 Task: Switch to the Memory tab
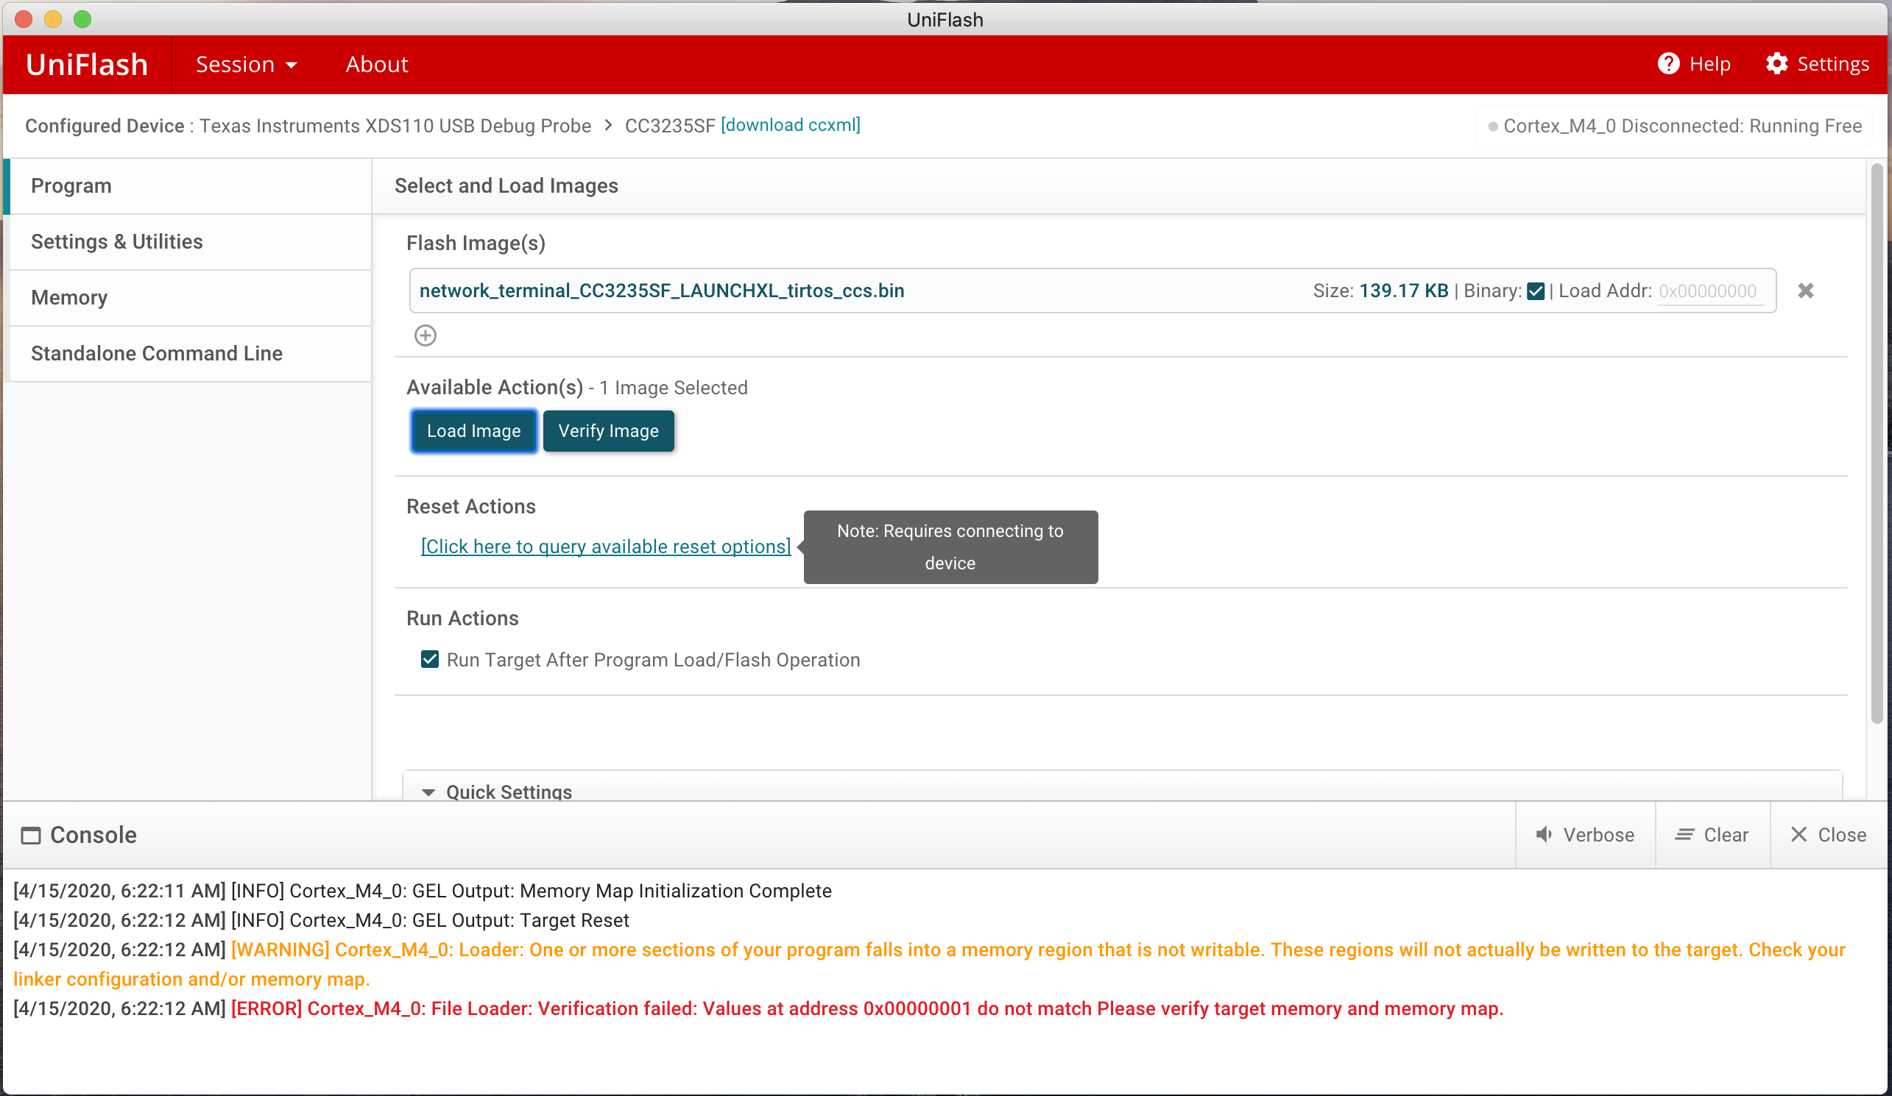69,298
